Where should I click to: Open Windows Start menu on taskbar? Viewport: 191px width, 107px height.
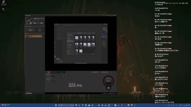click(56, 105)
